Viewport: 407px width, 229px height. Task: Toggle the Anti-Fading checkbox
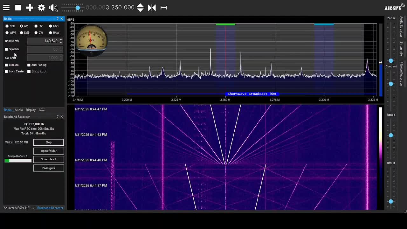[x=29, y=65]
